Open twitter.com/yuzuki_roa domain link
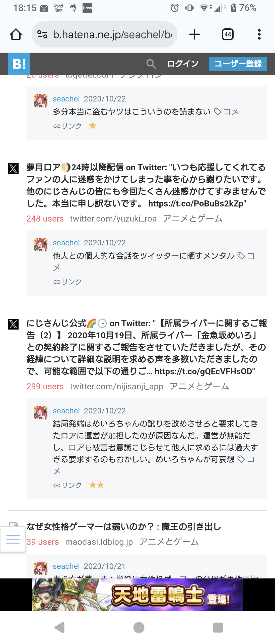 point(113,219)
